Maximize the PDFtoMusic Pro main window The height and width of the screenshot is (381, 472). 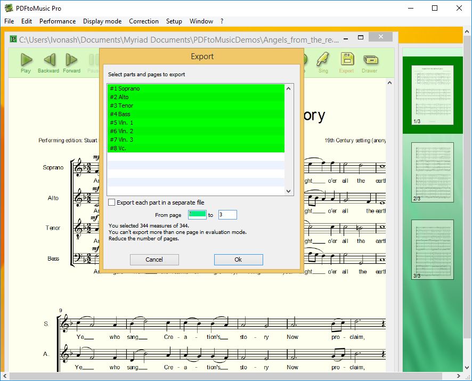coord(435,8)
